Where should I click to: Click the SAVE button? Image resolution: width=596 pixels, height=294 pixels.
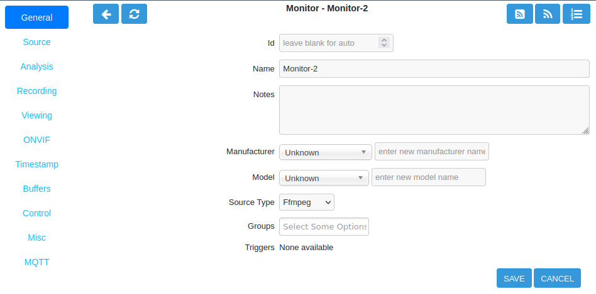point(514,278)
